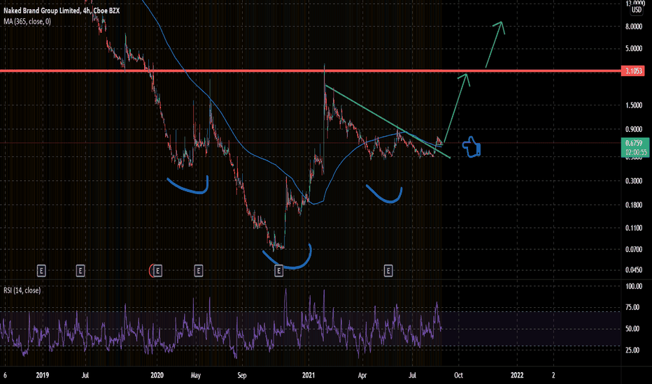Open the earnings marker above the May label
This screenshot has width=652, height=384.
[x=199, y=271]
